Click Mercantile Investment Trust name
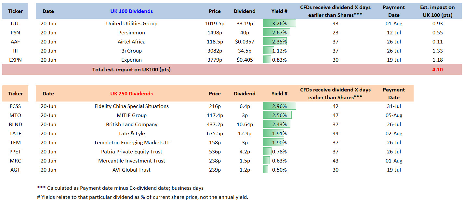Screen dimensions: 464x205 132,161
